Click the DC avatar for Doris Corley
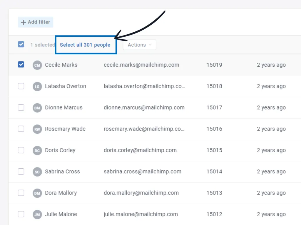This screenshot has height=225, width=301. (37, 150)
